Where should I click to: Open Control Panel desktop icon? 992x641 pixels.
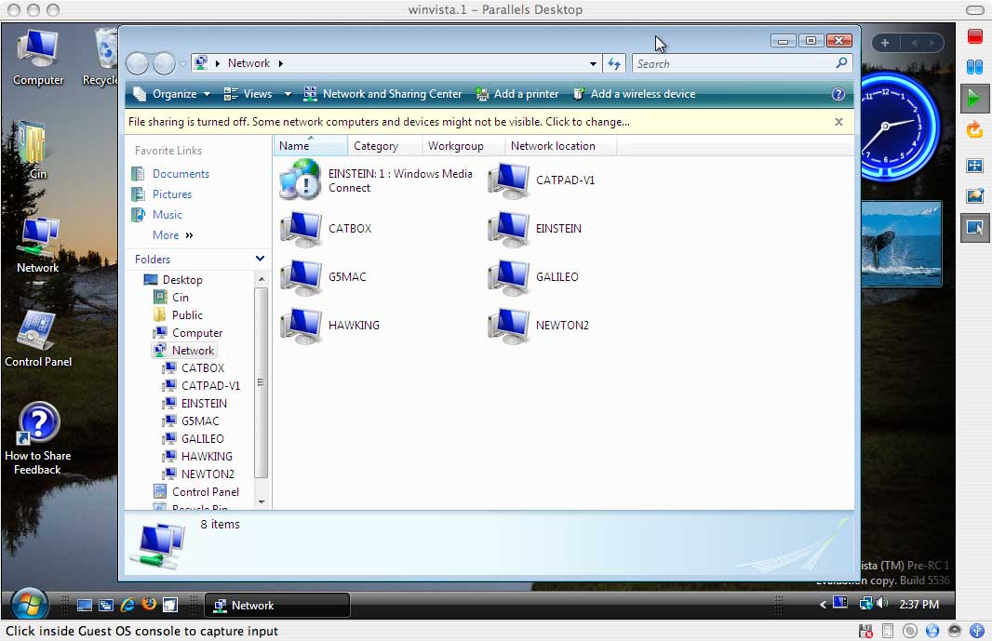38,340
